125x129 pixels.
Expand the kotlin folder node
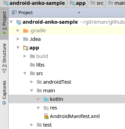(39, 99)
